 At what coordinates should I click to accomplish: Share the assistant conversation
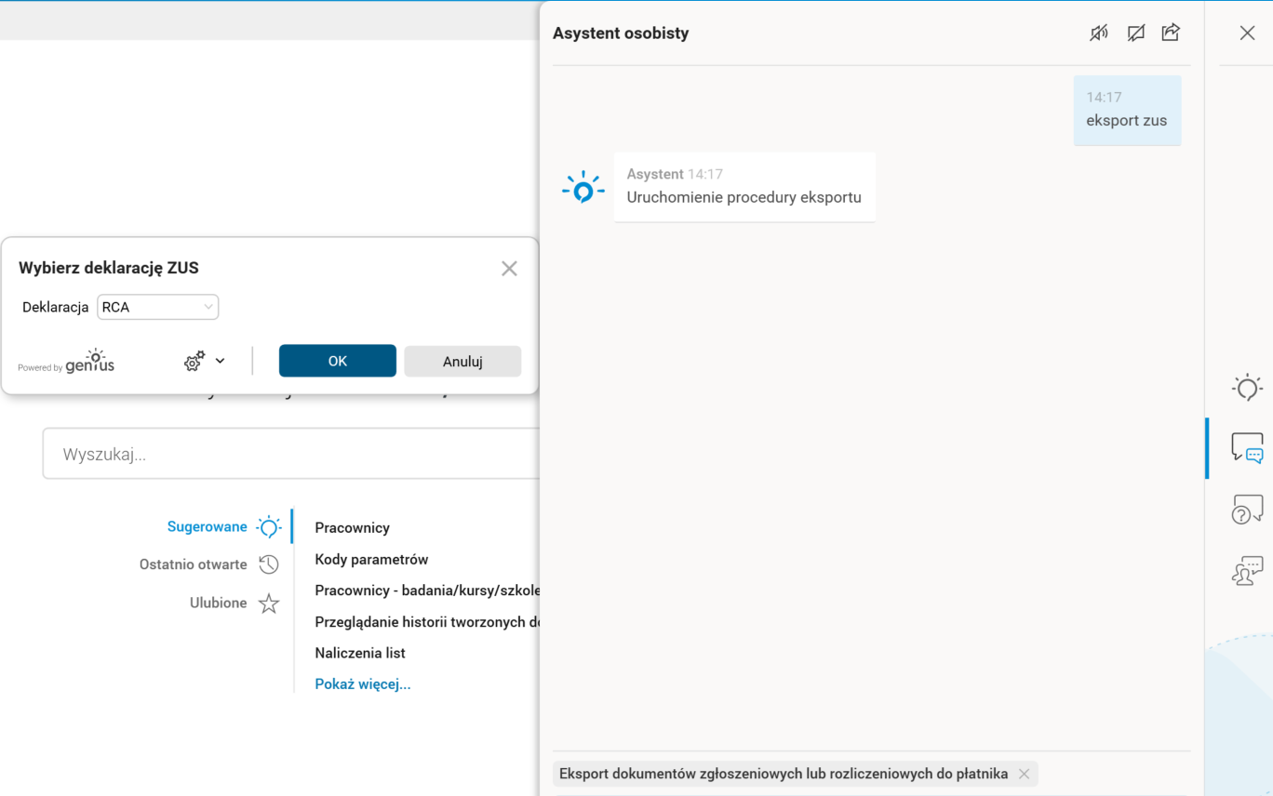click(x=1171, y=33)
